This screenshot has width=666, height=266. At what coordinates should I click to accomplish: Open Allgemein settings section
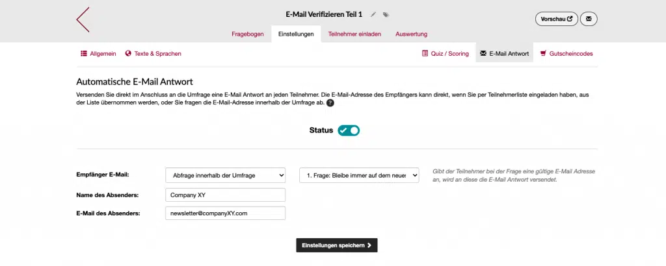tap(98, 54)
